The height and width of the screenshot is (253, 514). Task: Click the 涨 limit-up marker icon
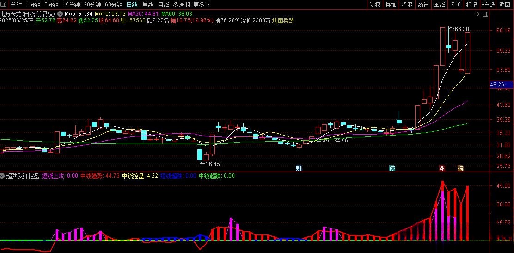pyautogui.click(x=442, y=168)
